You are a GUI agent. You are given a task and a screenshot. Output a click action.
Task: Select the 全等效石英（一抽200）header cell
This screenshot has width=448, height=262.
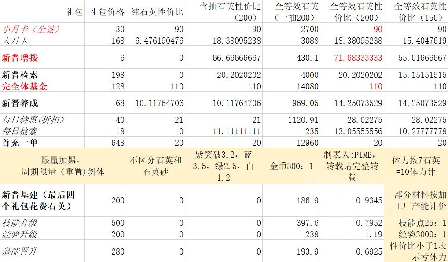291,11
